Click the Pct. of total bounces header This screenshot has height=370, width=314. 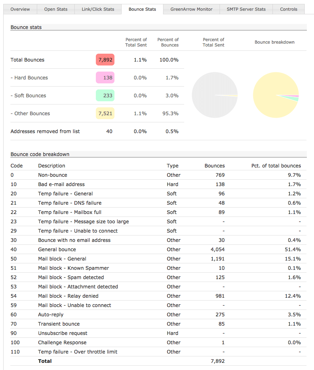point(276,166)
